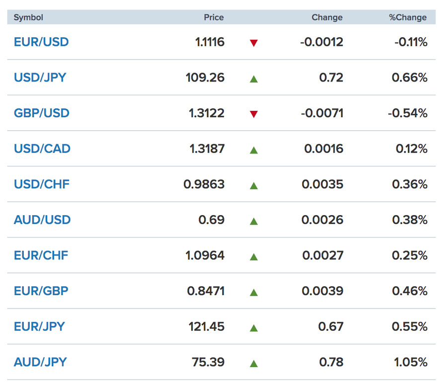The height and width of the screenshot is (389, 447).
Task: Click the Change column header
Action: [327, 17]
